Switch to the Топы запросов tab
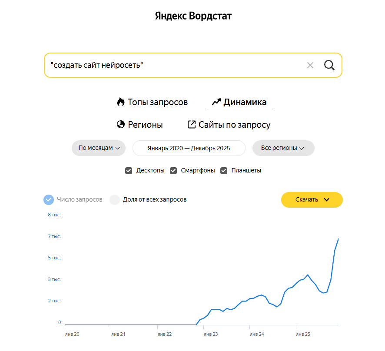385x351 pixels. pyautogui.click(x=158, y=102)
